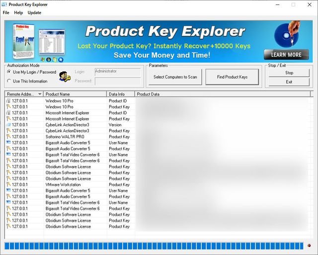Screen dimensions: 318x255
Task: Stop the scan with the Stop button
Action: [x=289, y=73]
